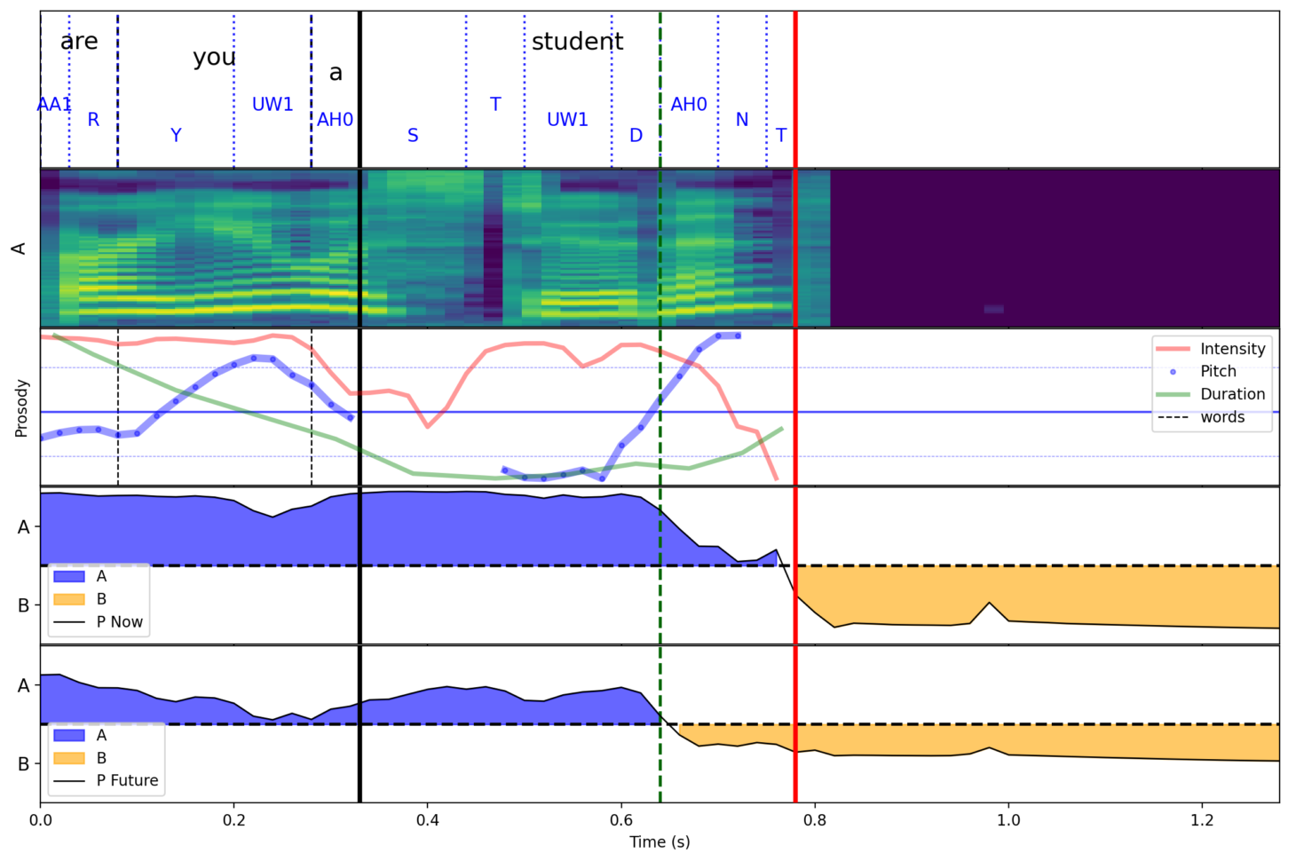Click the phoneme label 'S'

coord(413,136)
